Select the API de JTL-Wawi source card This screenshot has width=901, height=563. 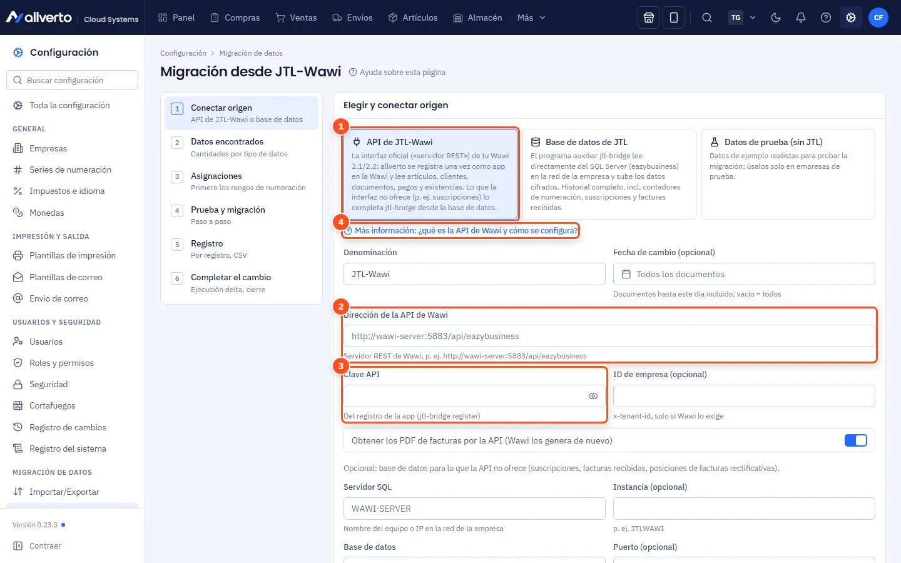point(430,174)
